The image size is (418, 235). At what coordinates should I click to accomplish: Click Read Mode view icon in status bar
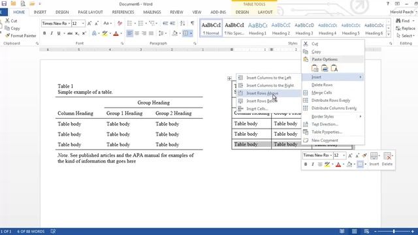click(342, 231)
